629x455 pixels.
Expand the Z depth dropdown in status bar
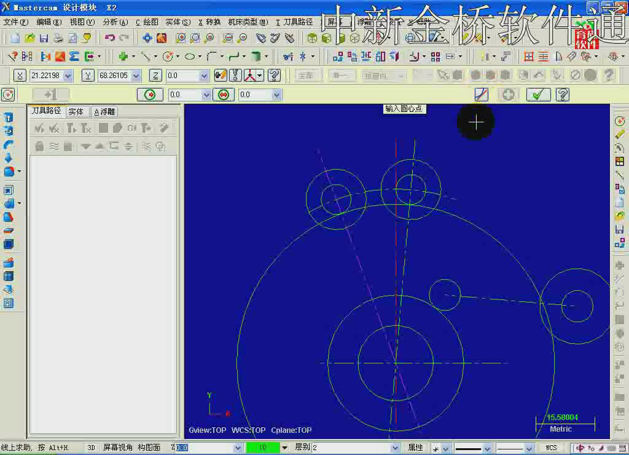click(238, 448)
